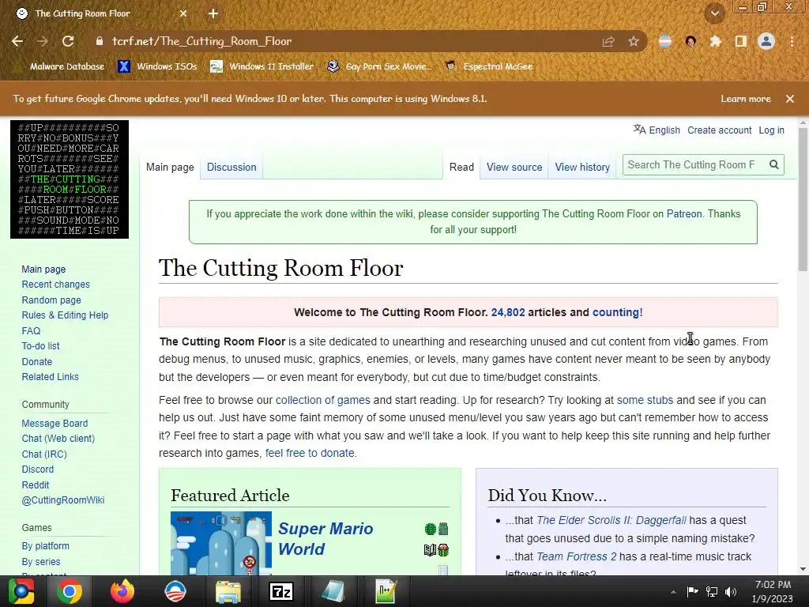Click the 24,802 articles count link

[508, 312]
